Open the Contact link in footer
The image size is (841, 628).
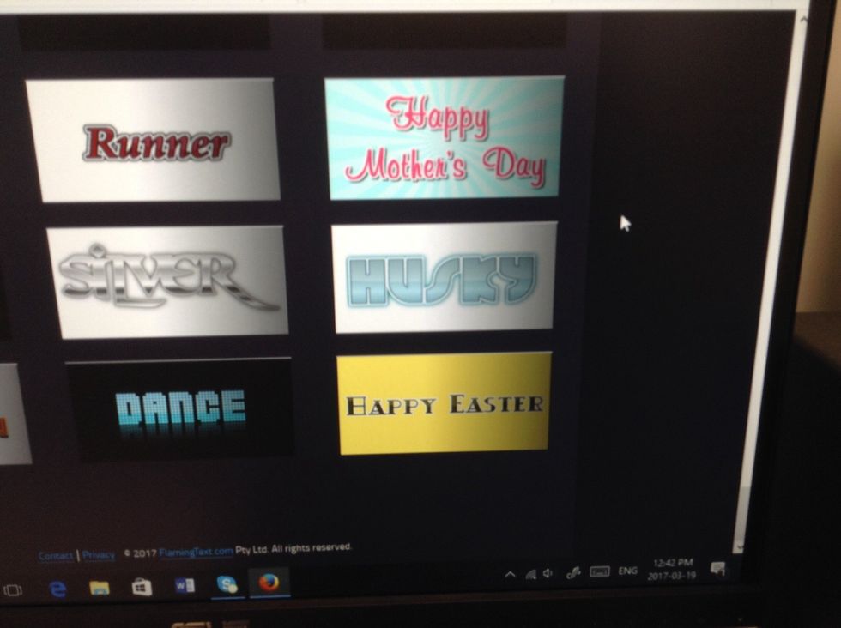click(x=56, y=556)
